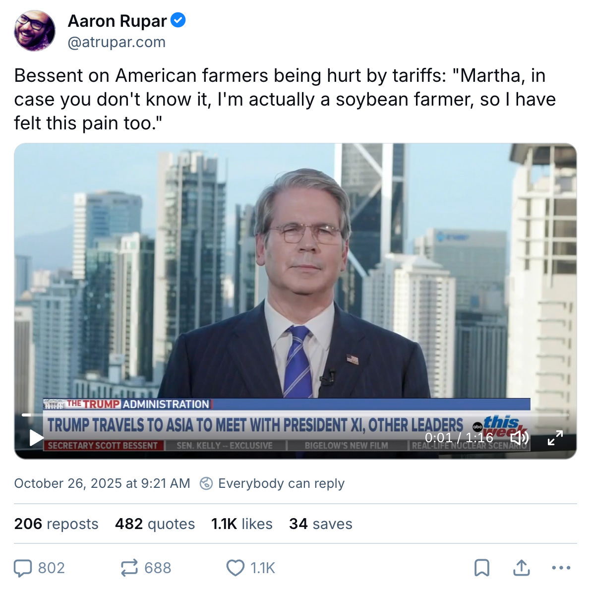
Task: Open the 34 saves list
Action: pyautogui.click(x=320, y=524)
